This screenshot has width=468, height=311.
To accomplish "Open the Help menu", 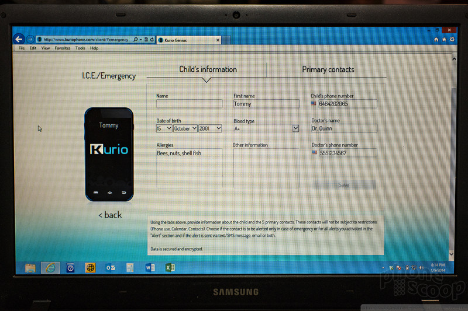I will 94,48.
